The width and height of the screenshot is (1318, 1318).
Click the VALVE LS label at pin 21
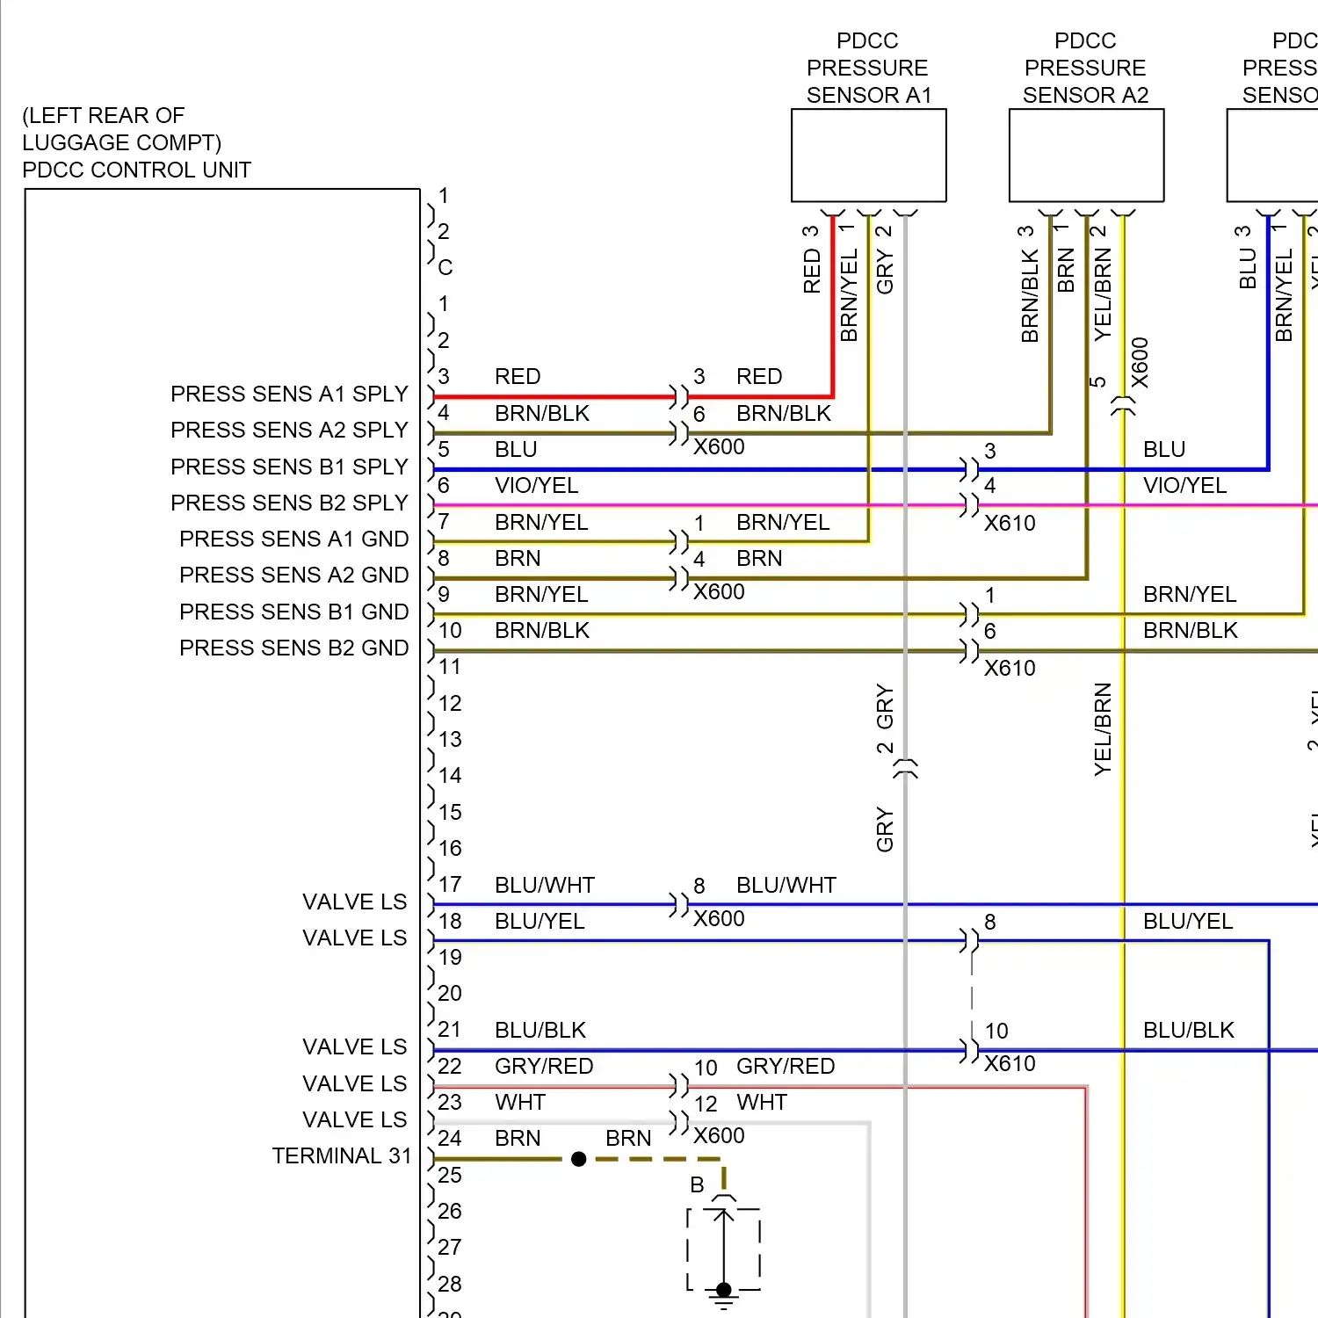coord(355,1046)
